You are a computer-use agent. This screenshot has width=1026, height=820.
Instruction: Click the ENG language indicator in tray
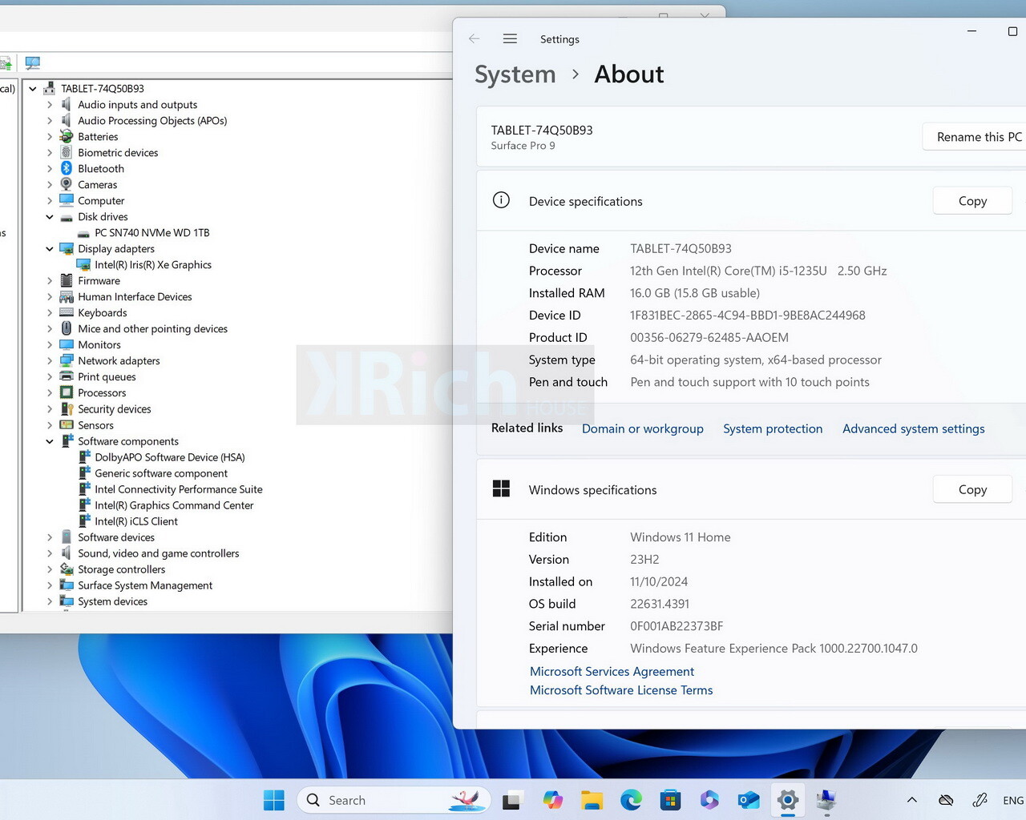point(1013,800)
